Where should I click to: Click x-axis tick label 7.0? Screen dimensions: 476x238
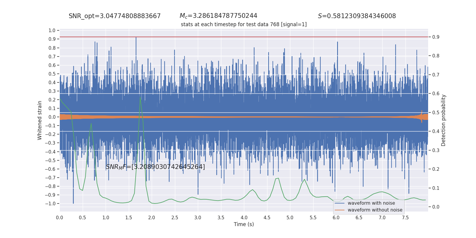pos(382,218)
